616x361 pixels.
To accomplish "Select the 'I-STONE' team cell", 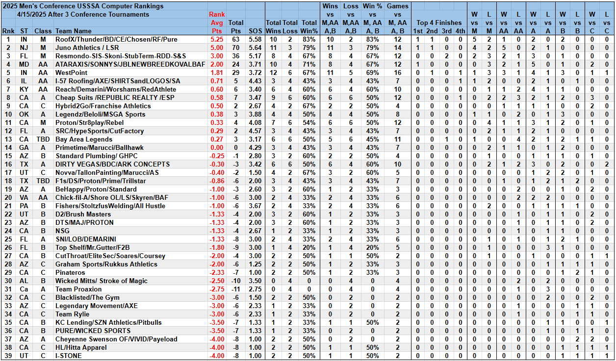I will pos(69,356).
